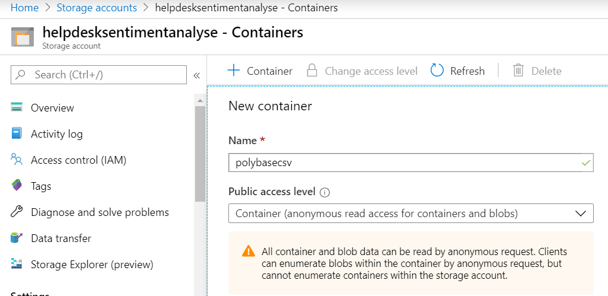This screenshot has height=296, width=608.
Task: Click the trash can Delete icon
Action: point(518,70)
